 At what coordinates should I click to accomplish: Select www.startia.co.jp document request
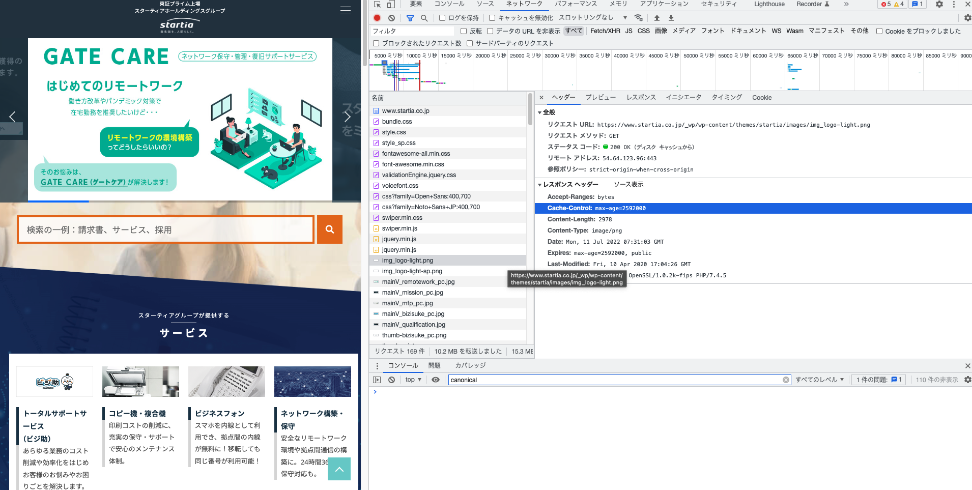click(448, 111)
